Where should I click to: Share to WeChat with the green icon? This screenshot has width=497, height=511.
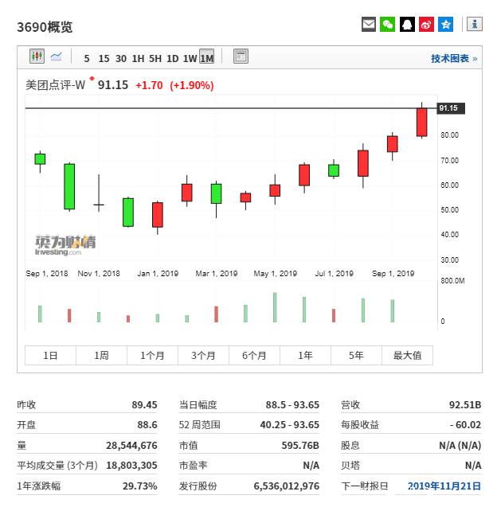tap(387, 25)
